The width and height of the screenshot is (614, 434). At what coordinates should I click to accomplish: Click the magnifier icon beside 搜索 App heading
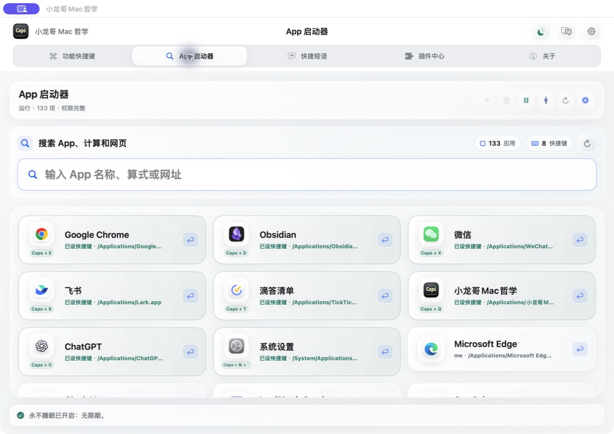25,144
